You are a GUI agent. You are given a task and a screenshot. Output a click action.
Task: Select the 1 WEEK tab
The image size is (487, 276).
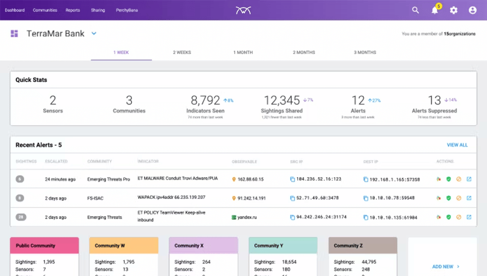click(x=121, y=52)
